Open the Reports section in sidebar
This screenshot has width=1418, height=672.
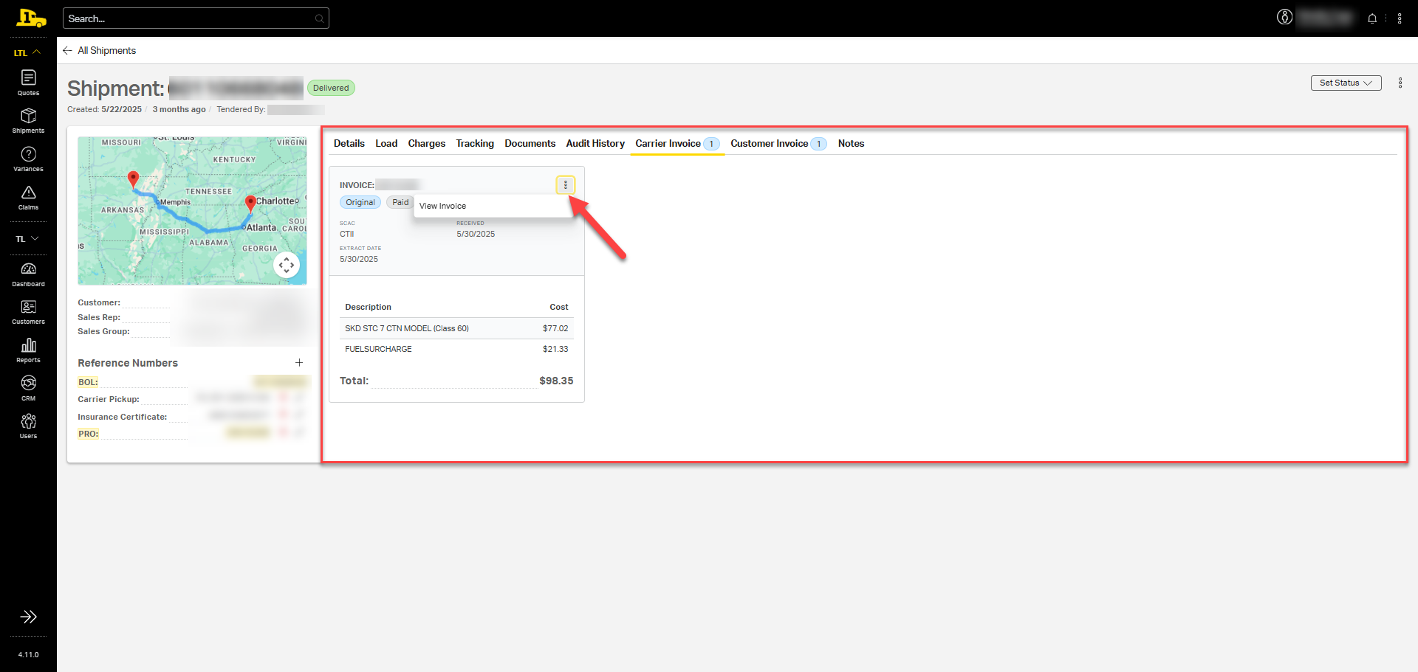point(28,350)
